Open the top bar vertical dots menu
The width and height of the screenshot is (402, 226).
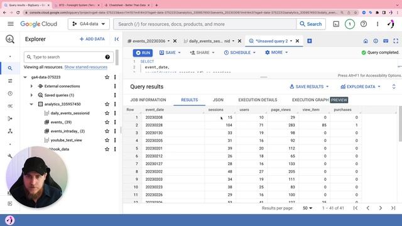point(378,24)
